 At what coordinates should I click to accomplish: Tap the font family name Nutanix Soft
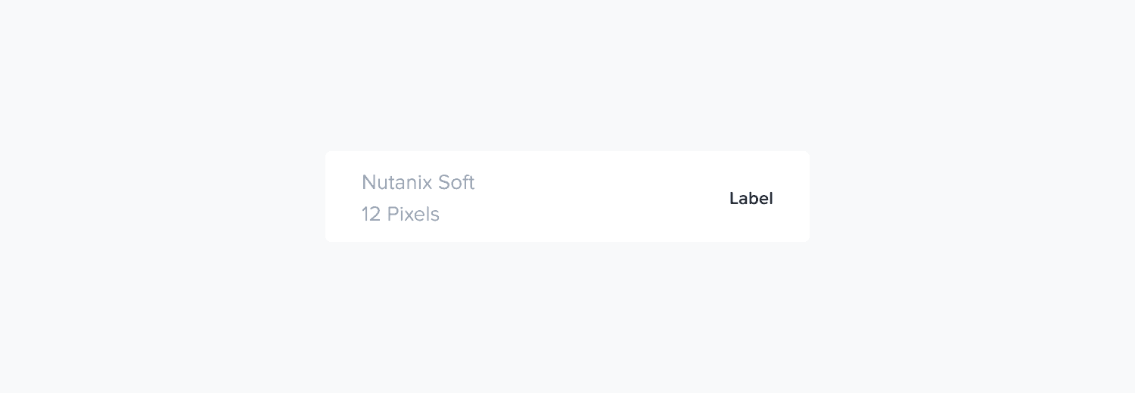tap(418, 182)
